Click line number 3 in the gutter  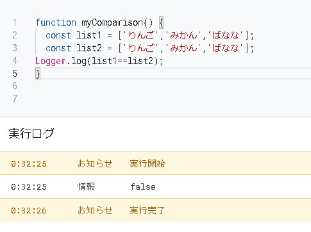click(x=14, y=48)
